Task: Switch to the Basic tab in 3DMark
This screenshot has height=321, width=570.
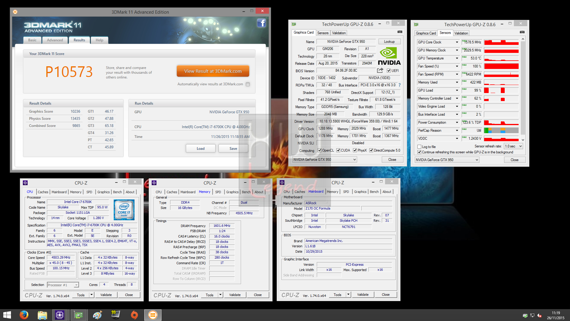Action: pyautogui.click(x=32, y=40)
